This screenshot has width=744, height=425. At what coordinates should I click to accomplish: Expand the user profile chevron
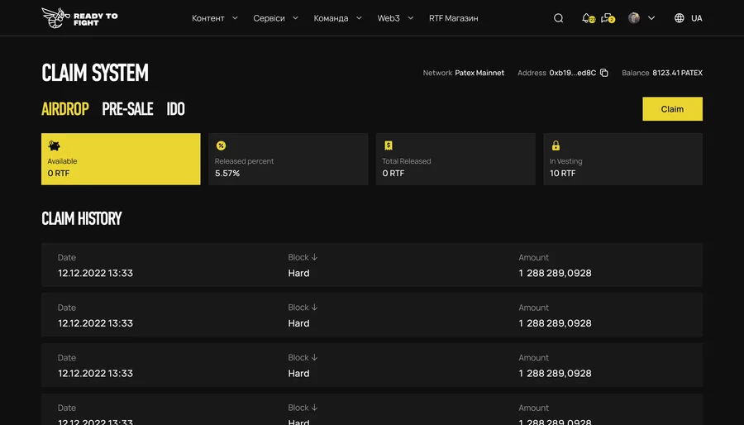[x=651, y=18]
